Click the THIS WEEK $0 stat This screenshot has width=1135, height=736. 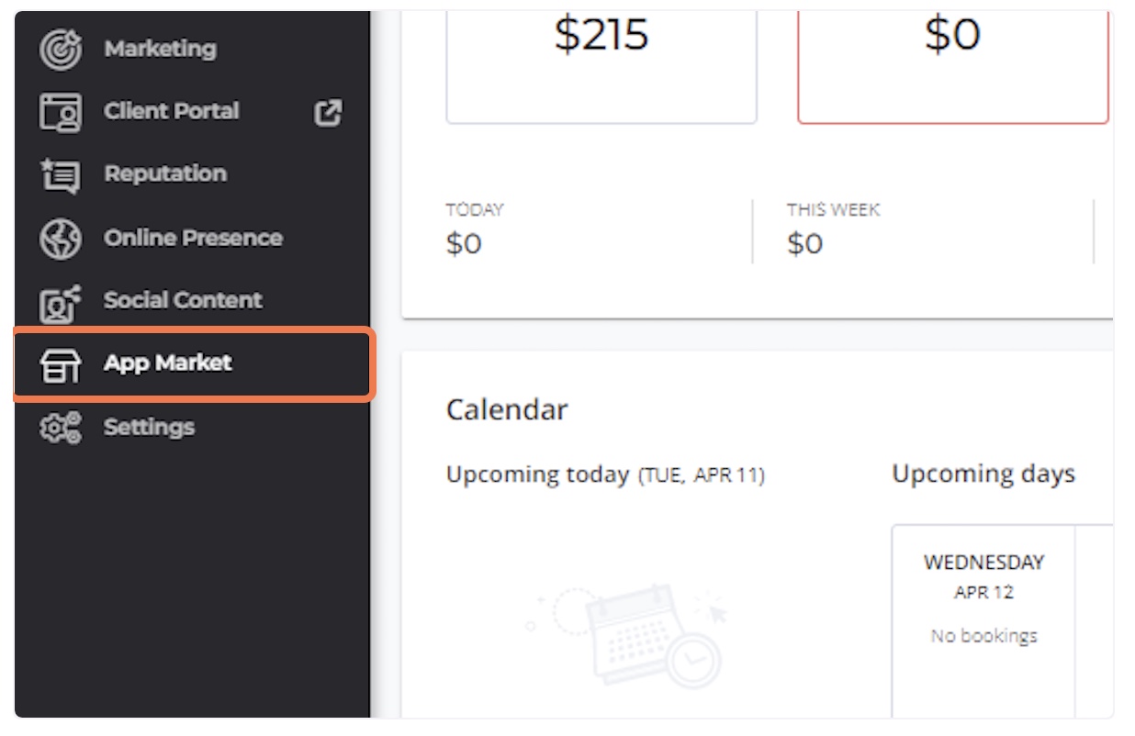833,231
